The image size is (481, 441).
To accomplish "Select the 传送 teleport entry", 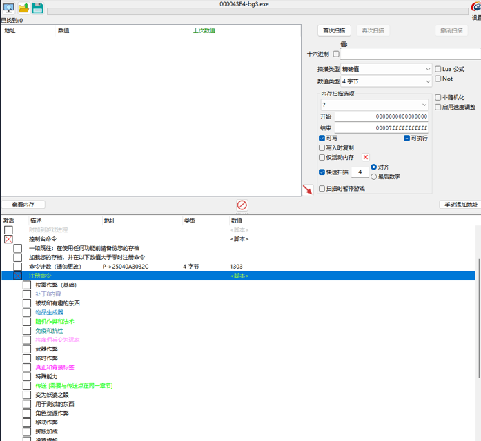I will [74, 386].
